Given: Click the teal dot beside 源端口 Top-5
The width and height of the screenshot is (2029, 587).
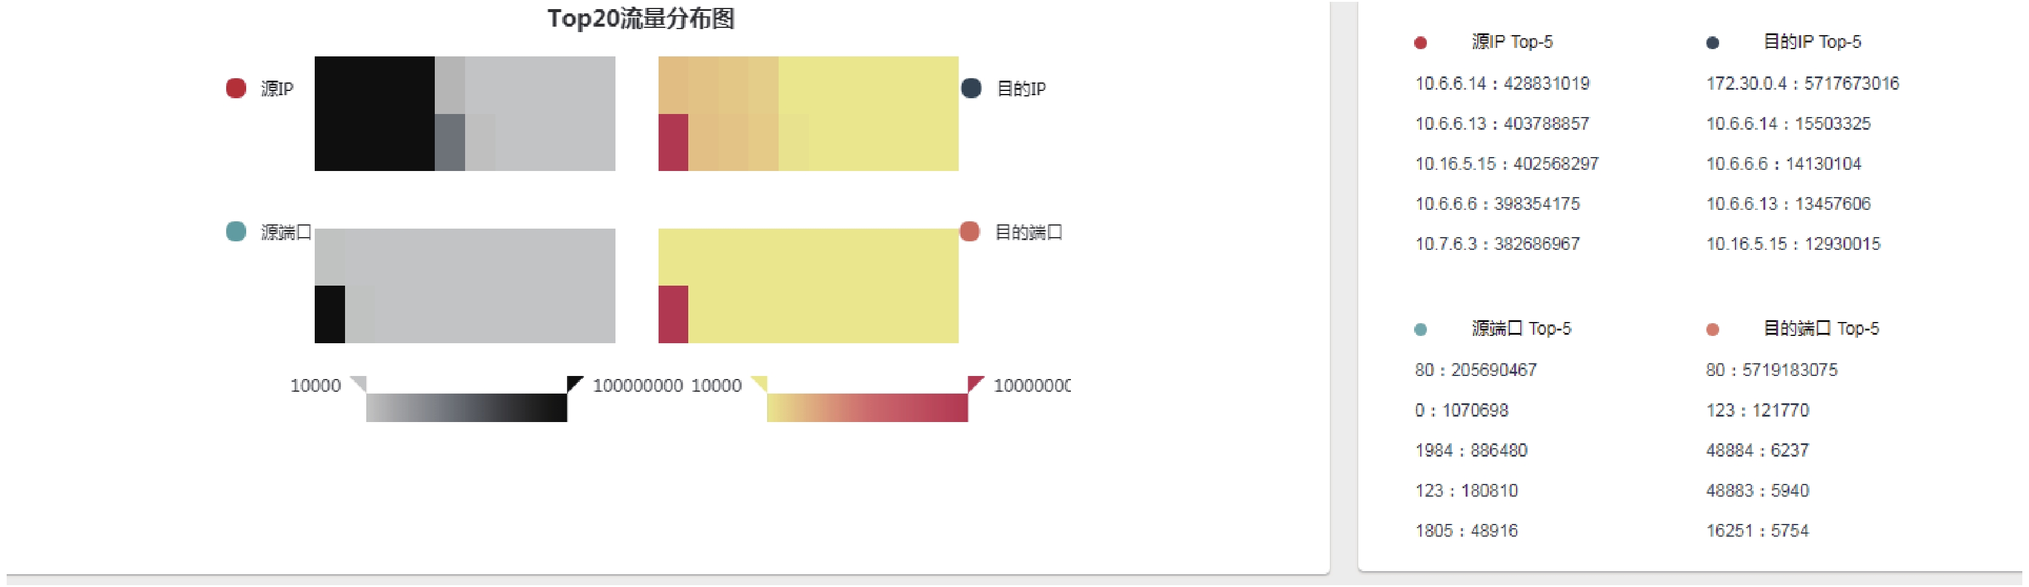Looking at the screenshot, I should (1420, 329).
